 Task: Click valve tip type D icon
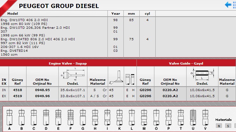(x=46, y=117)
